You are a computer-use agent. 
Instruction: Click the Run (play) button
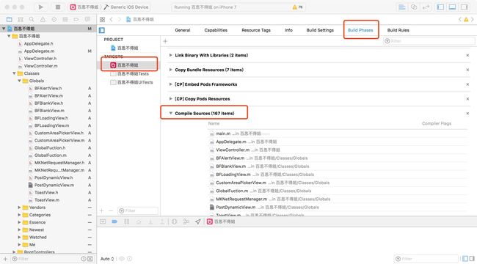coord(41,7)
